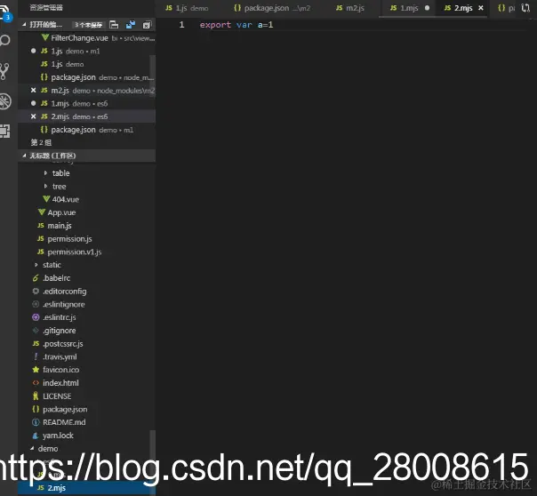
Task: Open LICENSE file
Action: point(86,396)
